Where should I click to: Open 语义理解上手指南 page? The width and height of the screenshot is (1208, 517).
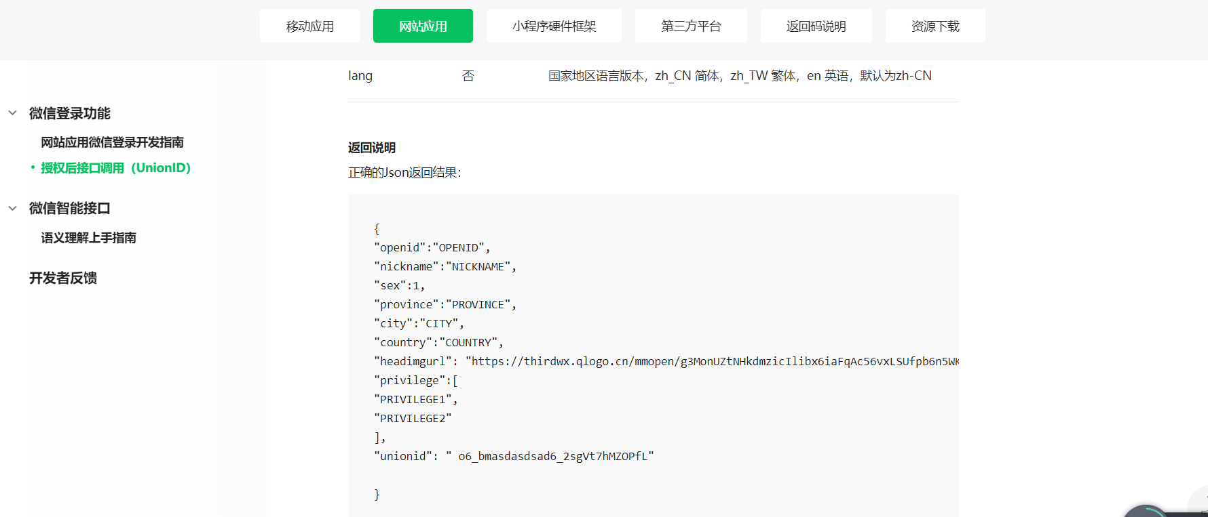point(88,238)
